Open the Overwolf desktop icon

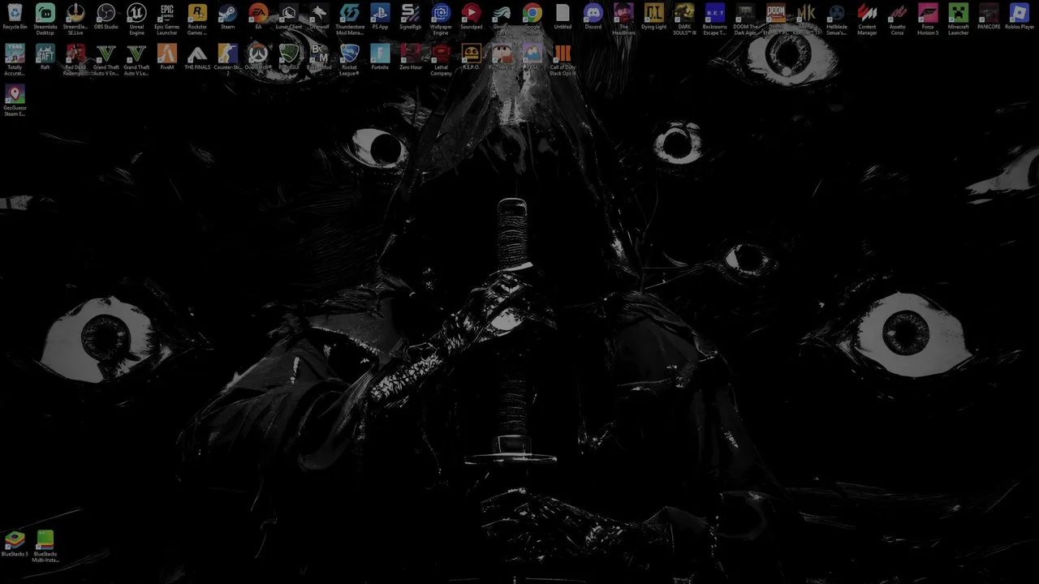[x=319, y=17]
